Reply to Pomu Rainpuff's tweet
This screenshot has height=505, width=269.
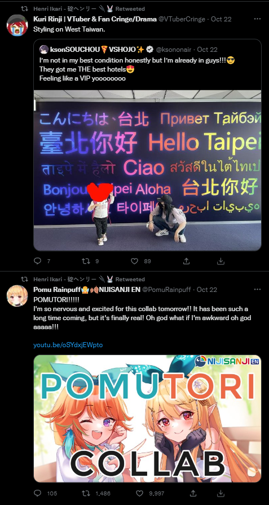(38, 493)
